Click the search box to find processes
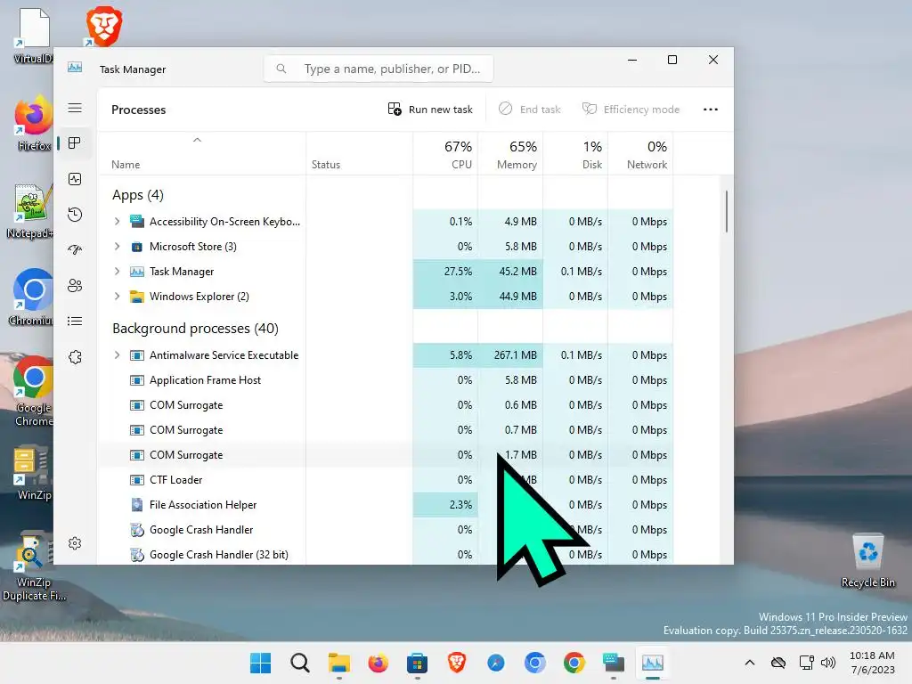The width and height of the screenshot is (912, 684). tap(379, 69)
